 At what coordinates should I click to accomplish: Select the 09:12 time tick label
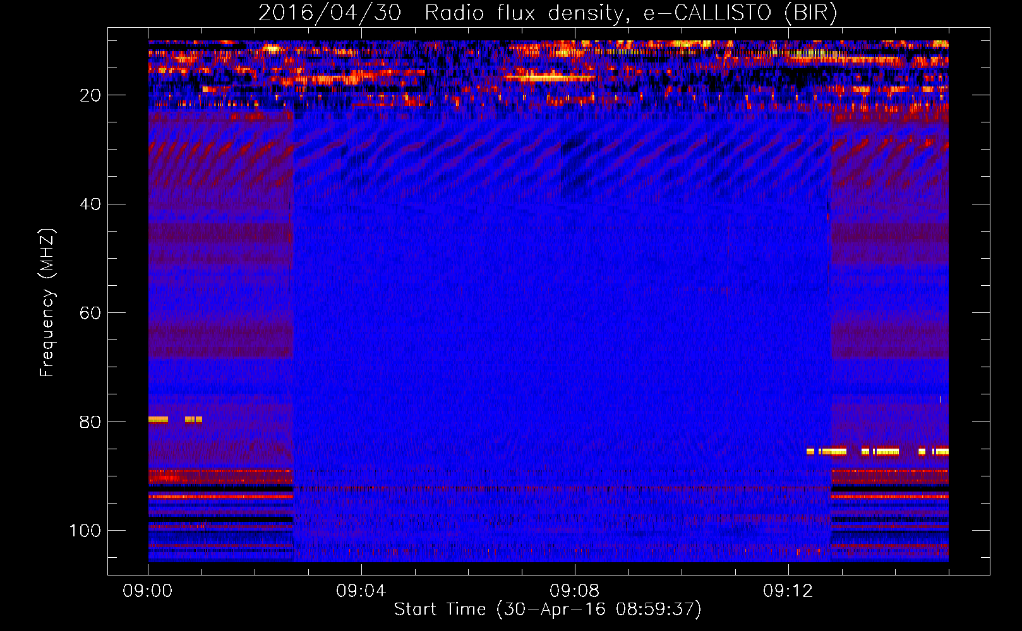point(788,591)
